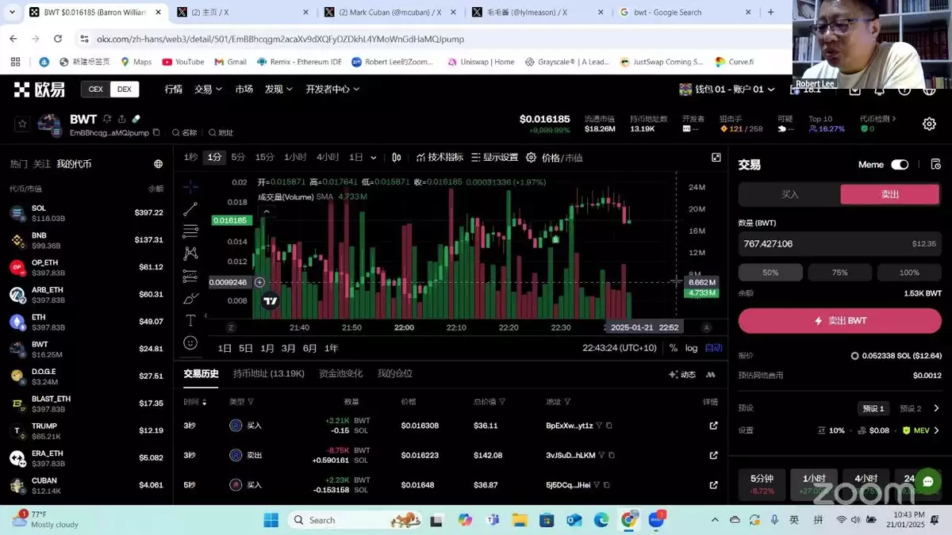Filter trades by address 3vJSuD...hLKM
This screenshot has width=952, height=535.
600,455
